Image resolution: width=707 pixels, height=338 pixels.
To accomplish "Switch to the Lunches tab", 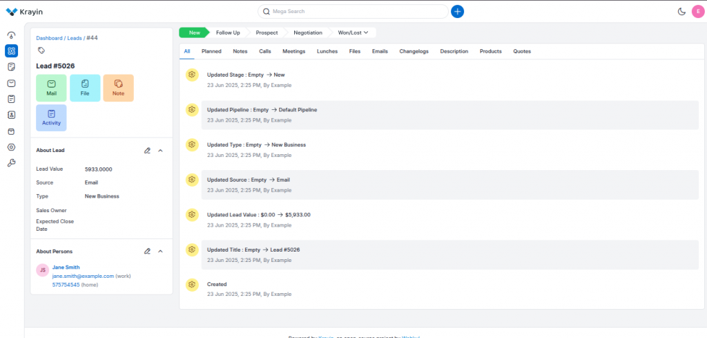I will pyautogui.click(x=327, y=51).
